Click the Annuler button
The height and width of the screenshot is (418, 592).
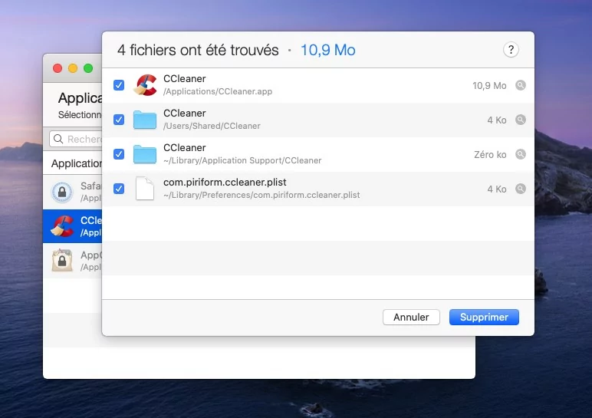click(x=411, y=318)
